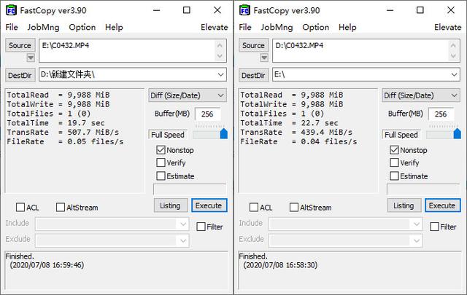Toggle Filter checkbox in right window
Screen dimensions: 467x295
coord(435,227)
